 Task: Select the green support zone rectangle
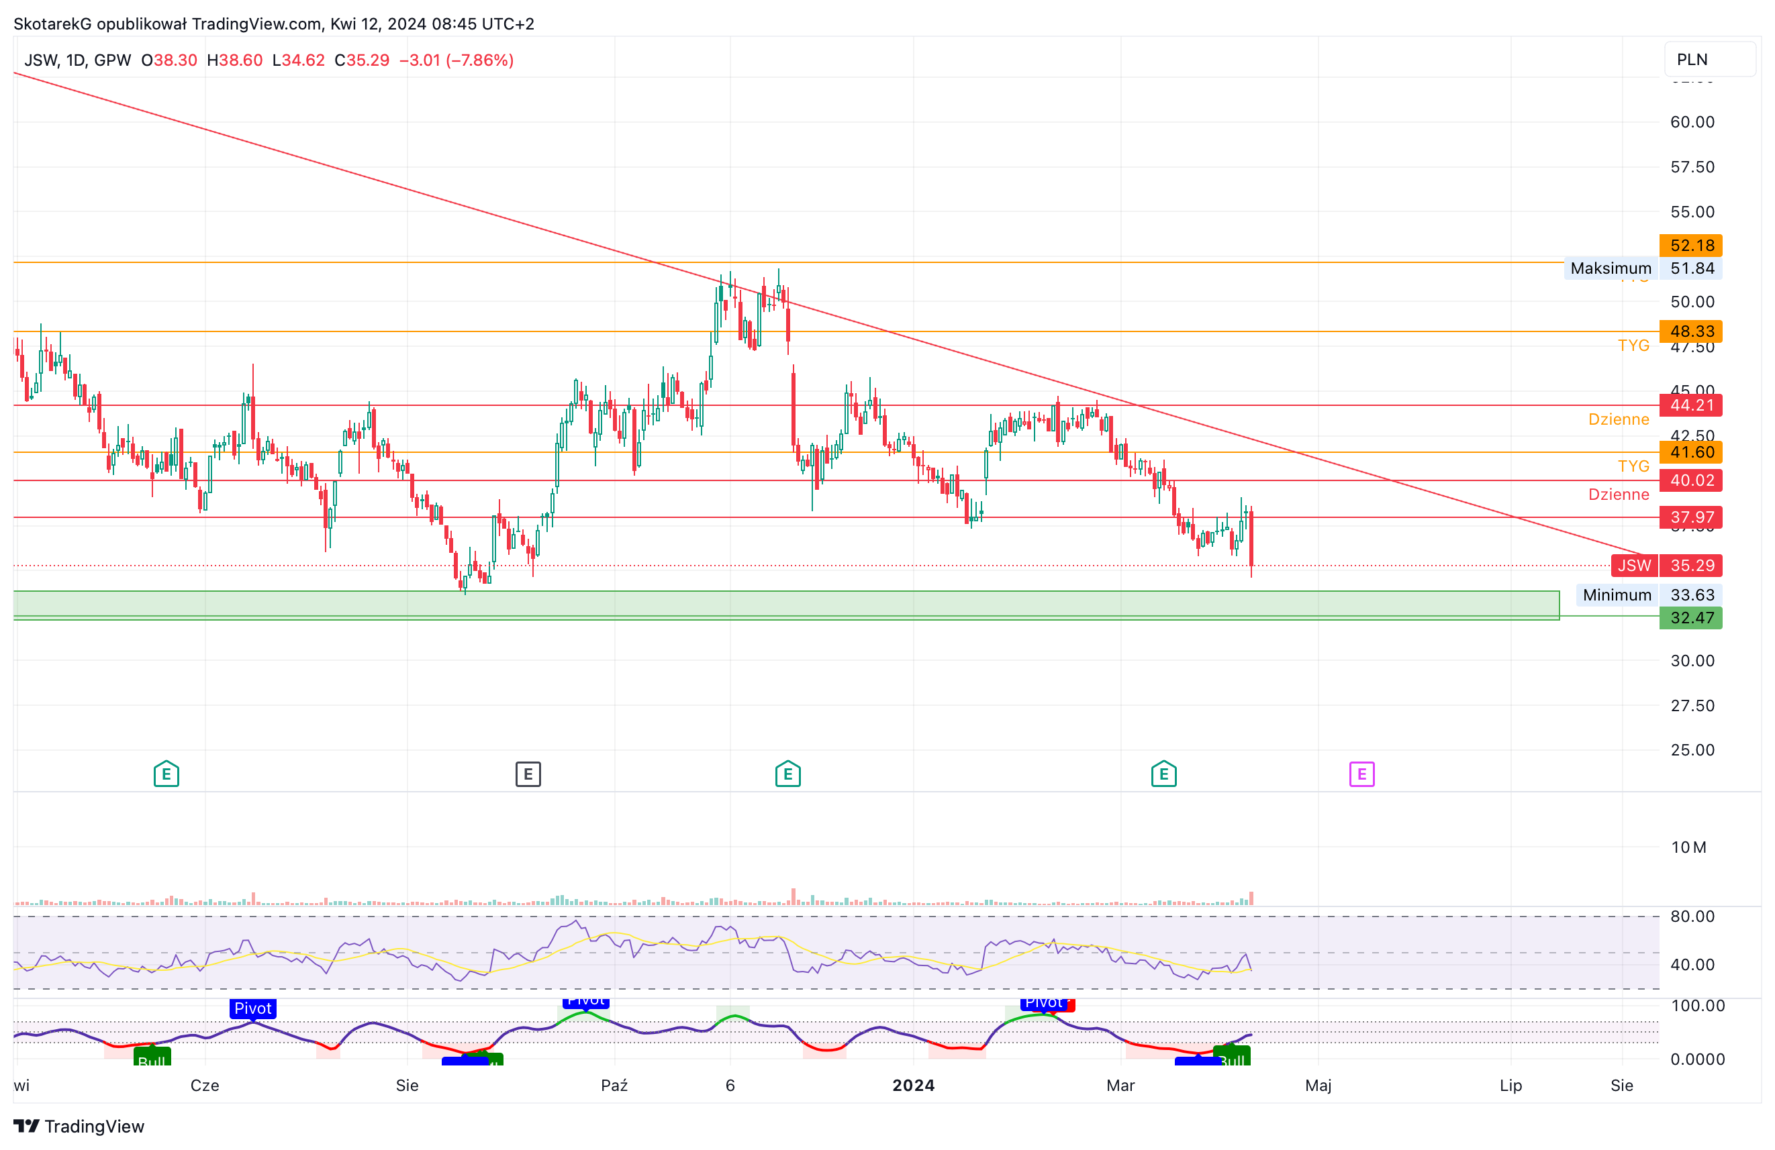pyautogui.click(x=786, y=605)
